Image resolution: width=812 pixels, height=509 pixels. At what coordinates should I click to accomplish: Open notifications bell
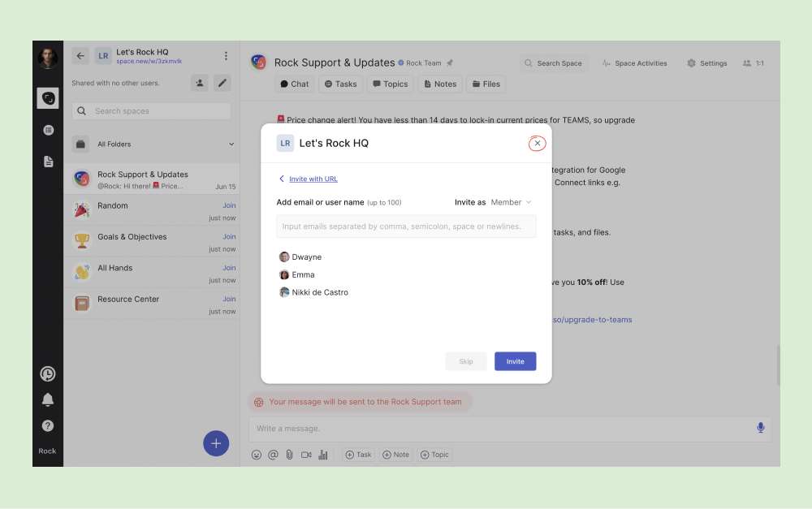[48, 399]
